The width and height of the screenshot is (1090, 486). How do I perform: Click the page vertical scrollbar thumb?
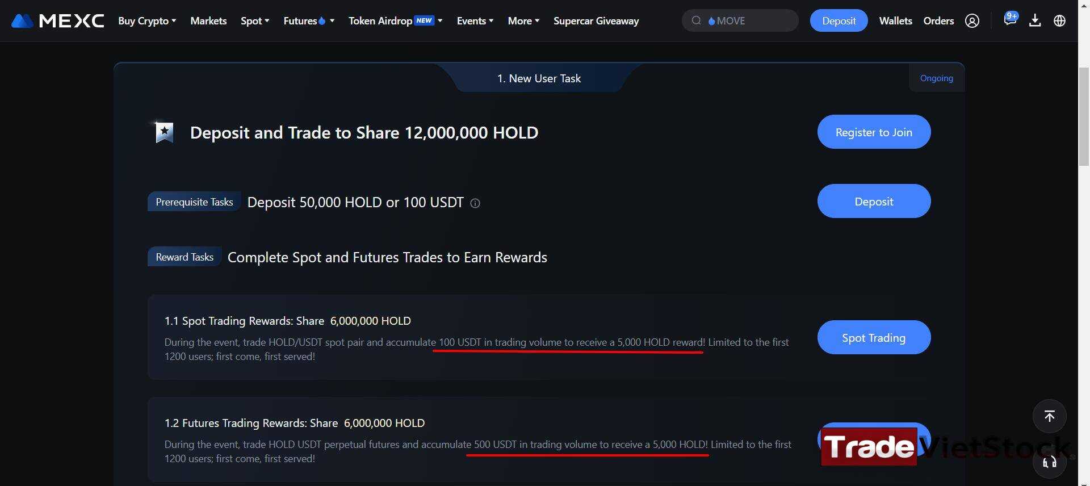[1084, 116]
